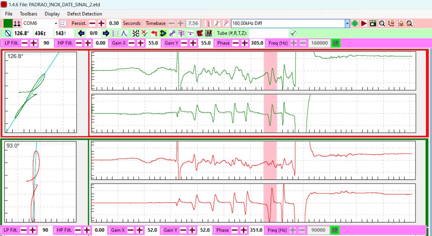432x236 pixels.
Task: Click the blue left arrow previous button
Action: point(81,33)
